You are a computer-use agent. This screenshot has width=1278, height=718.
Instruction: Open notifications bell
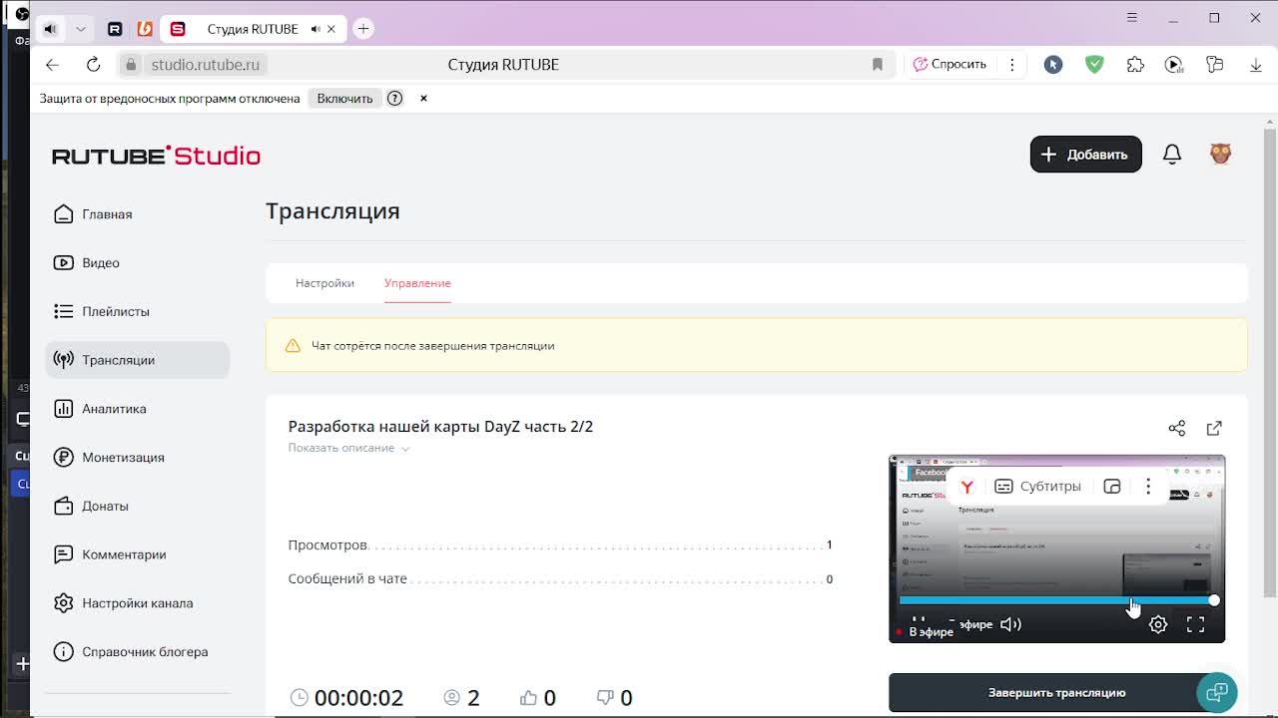tap(1172, 155)
